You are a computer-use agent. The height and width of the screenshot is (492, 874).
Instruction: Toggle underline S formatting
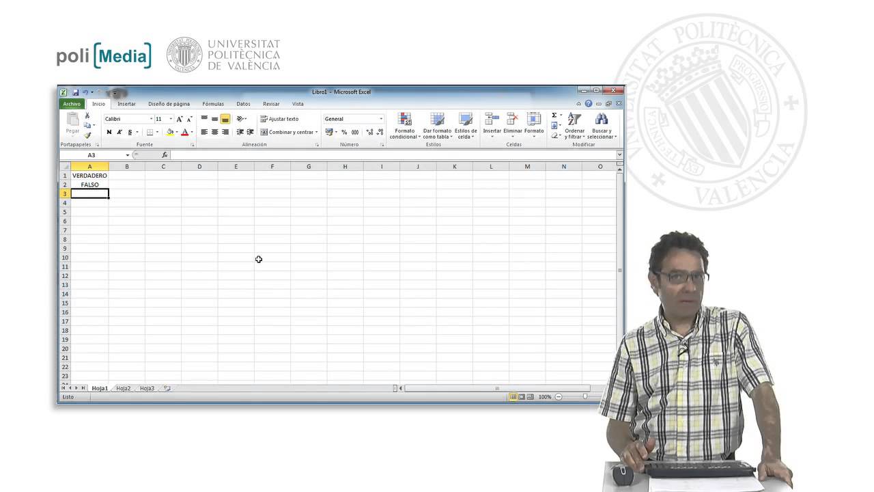(130, 132)
